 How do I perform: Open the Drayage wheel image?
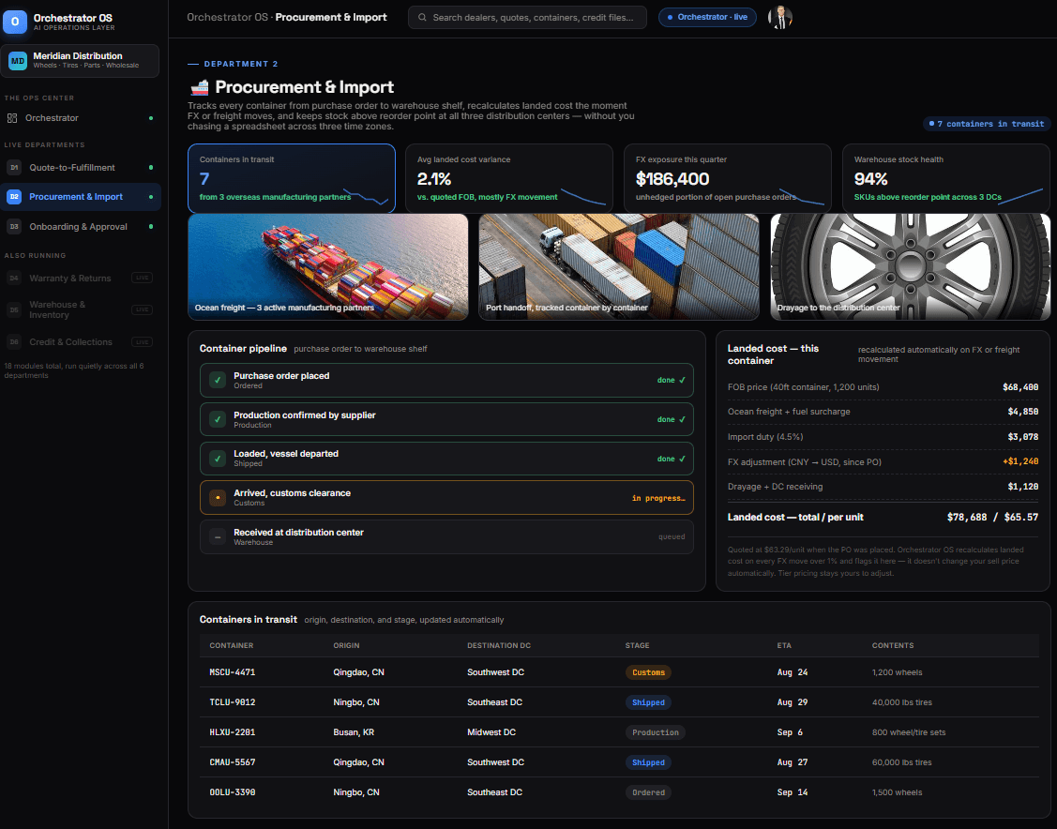pos(910,267)
